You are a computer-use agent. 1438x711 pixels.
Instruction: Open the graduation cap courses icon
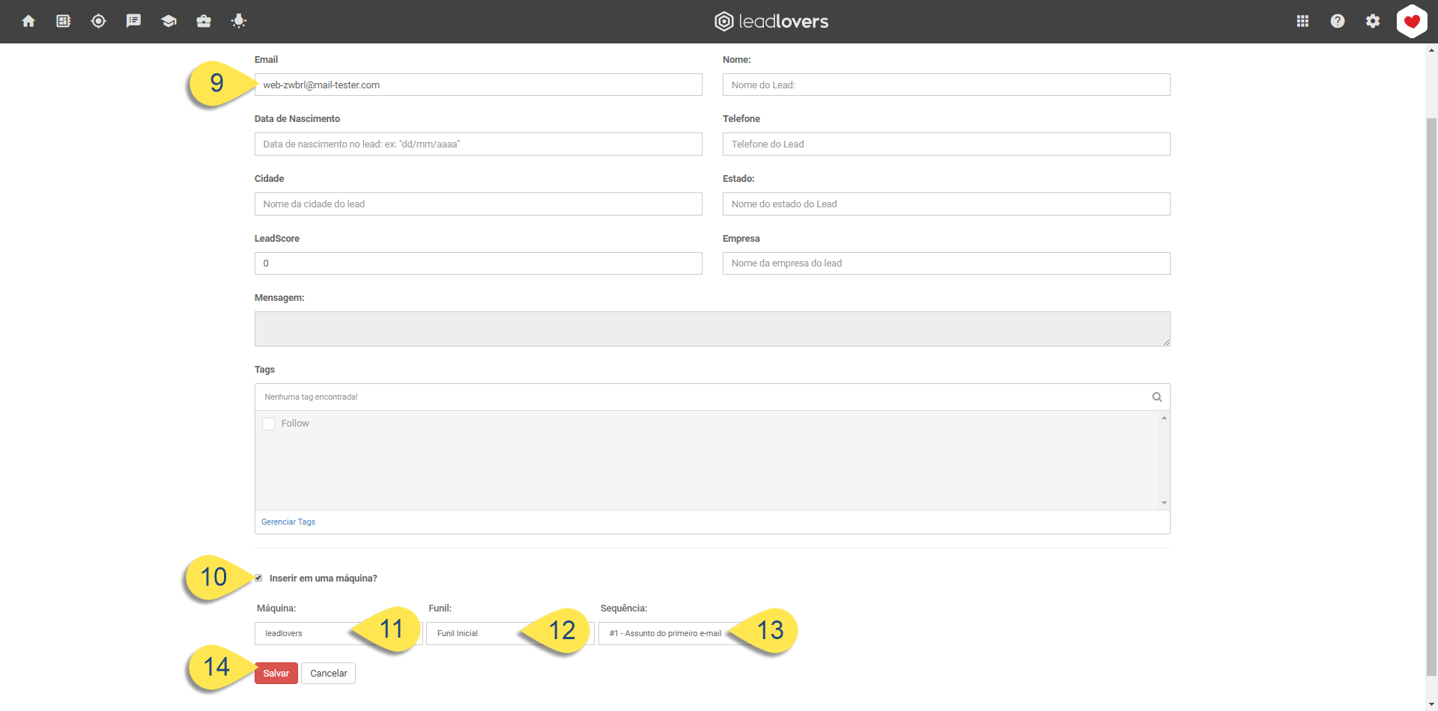[169, 21]
